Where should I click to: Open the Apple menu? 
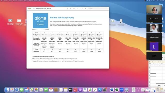pos(2,1)
